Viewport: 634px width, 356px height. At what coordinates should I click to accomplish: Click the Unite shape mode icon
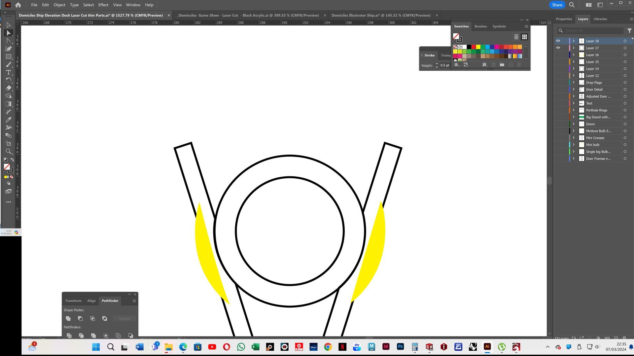click(x=68, y=319)
